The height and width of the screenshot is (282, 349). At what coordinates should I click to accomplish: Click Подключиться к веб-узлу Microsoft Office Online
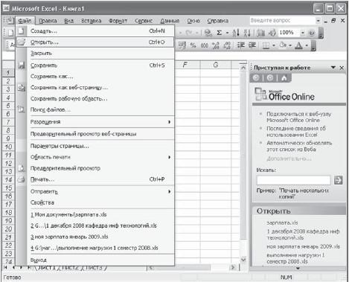coord(298,117)
